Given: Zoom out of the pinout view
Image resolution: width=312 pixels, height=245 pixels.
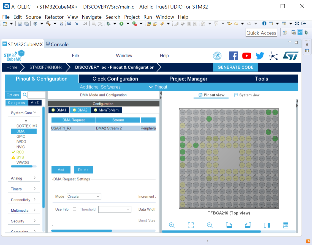Looking at the screenshot, I should click(x=210, y=225).
